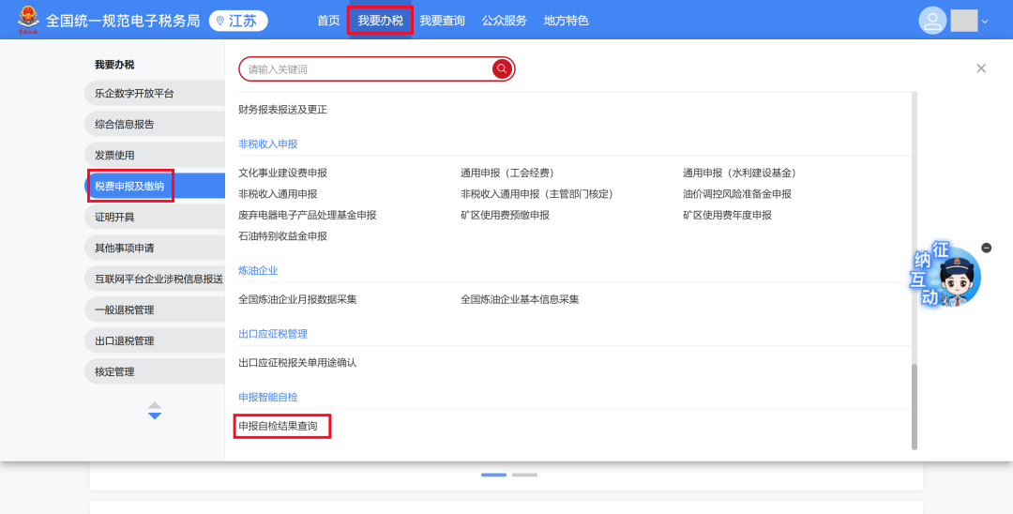Viewport: 1013px width, 514px height.
Task: Expand the account dropdown arrow
Action: (x=985, y=22)
